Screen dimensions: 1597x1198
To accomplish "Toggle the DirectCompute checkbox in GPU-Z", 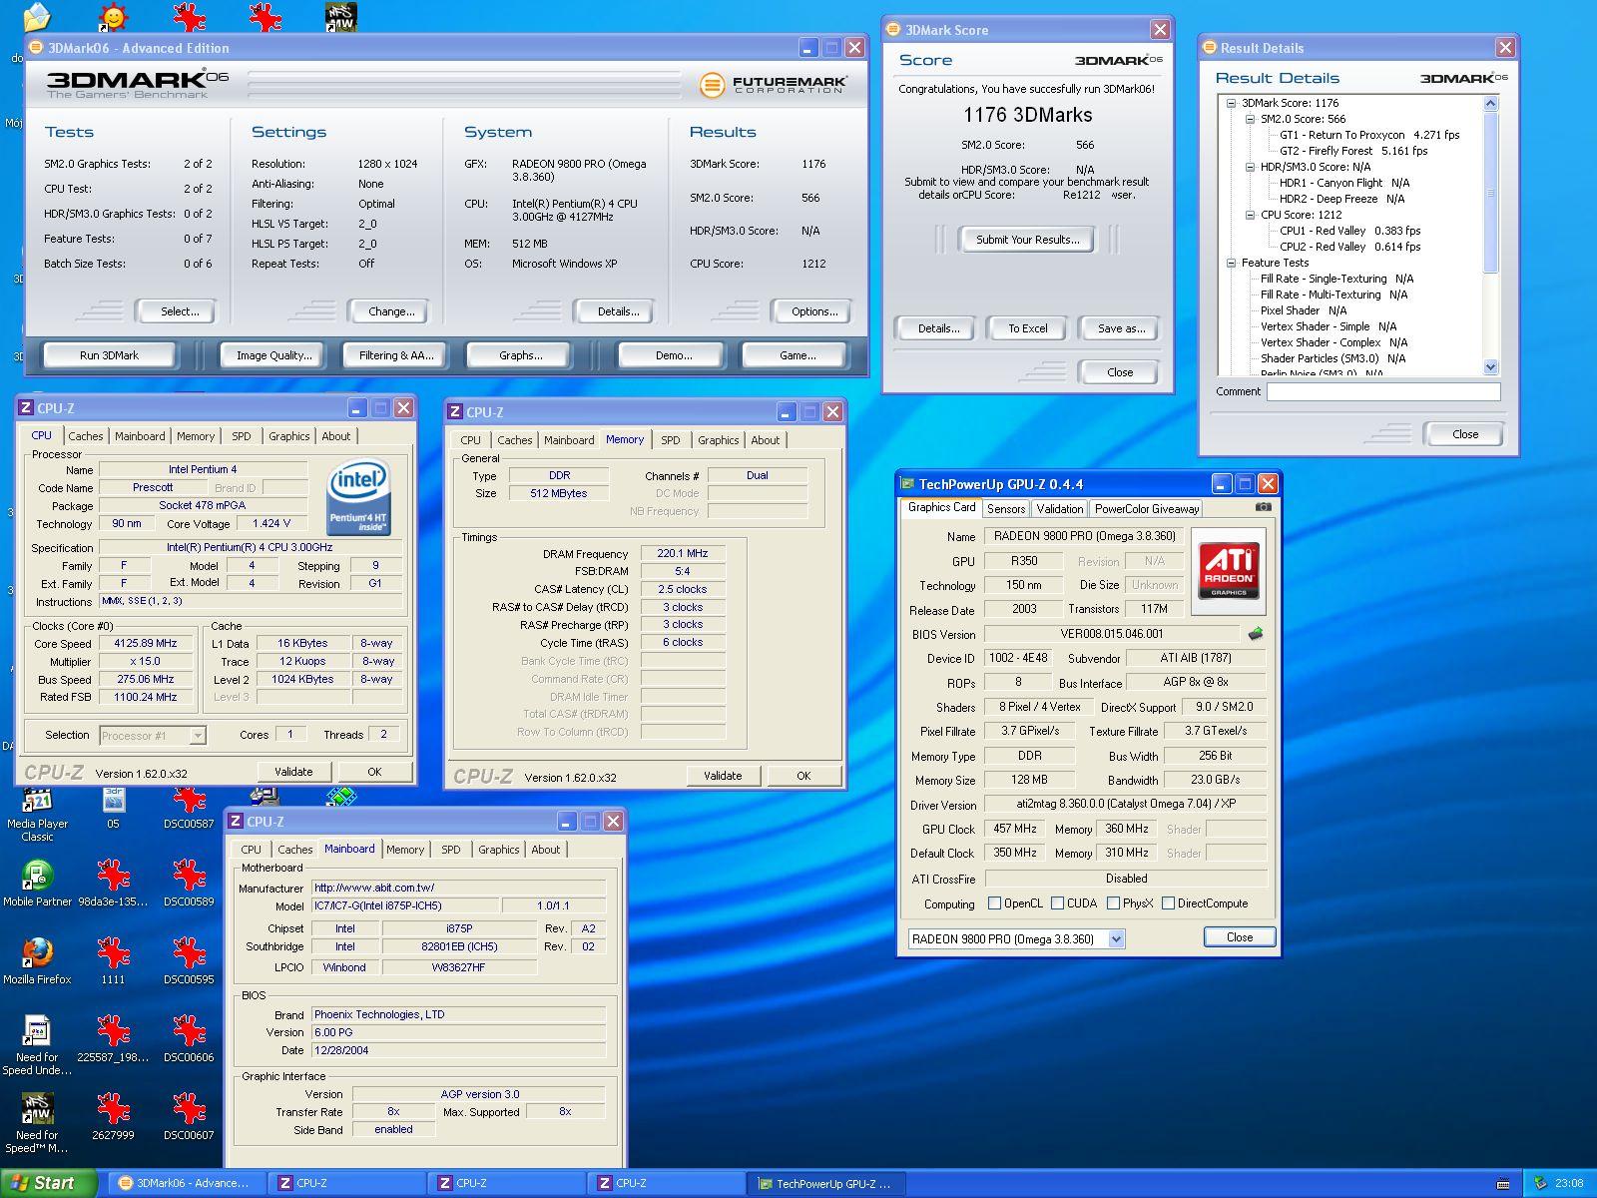I will [x=1168, y=903].
